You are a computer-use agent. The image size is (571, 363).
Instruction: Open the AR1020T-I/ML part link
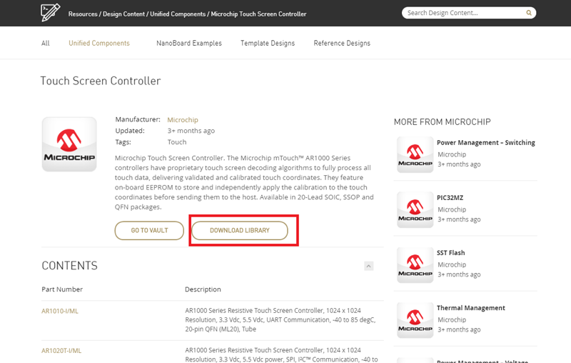[61, 351]
